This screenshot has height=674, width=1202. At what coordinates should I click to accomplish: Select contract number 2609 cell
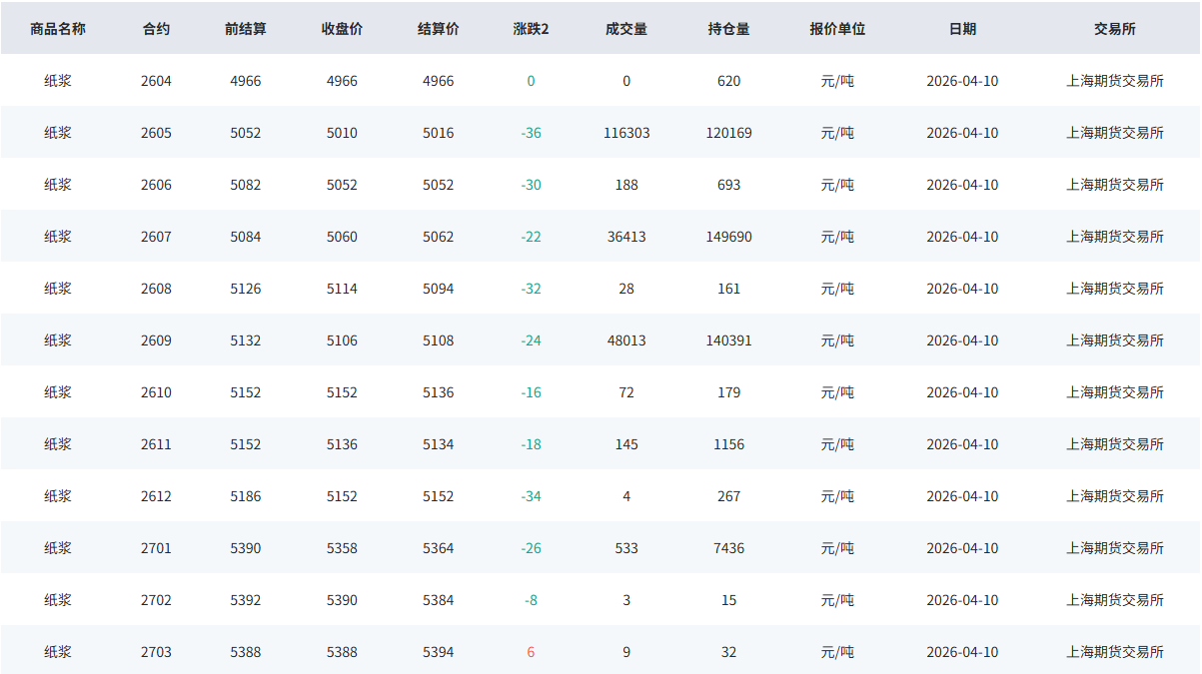156,340
